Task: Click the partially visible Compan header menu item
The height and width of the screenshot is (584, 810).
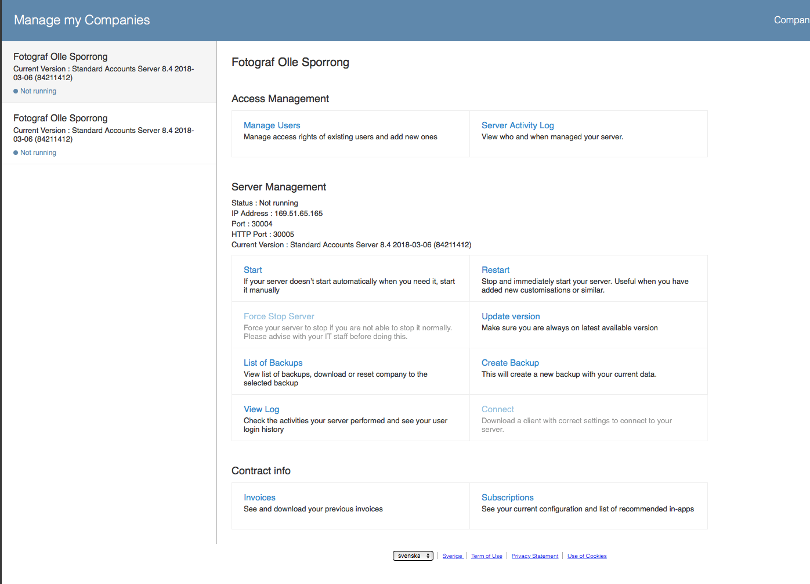Action: pyautogui.click(x=791, y=20)
